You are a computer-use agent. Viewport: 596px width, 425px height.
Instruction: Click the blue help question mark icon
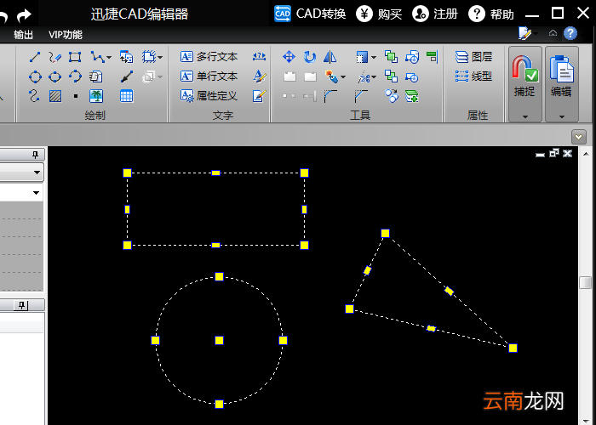point(570,33)
